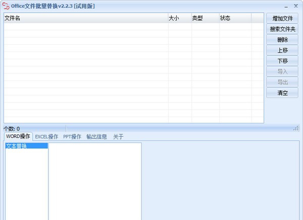303x220 pixels.
Task: Sort by the 大小 column header
Action: coord(180,18)
